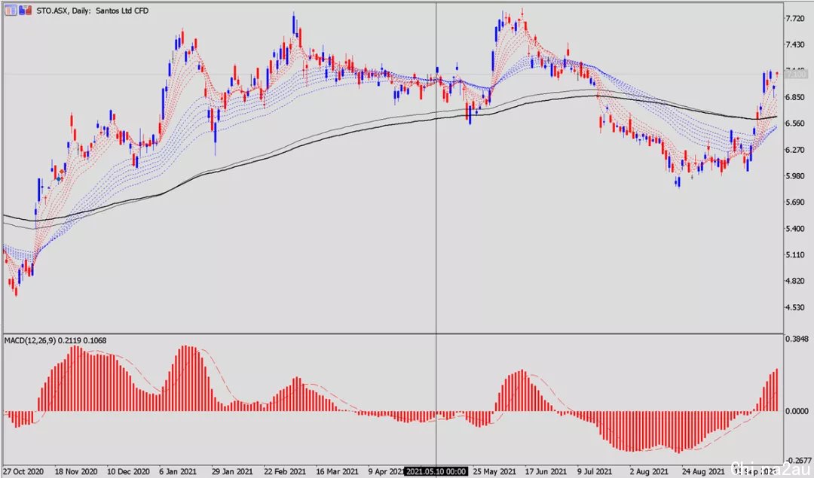Click the 17 Jun 2021 date label
The image size is (814, 478).
point(546,471)
